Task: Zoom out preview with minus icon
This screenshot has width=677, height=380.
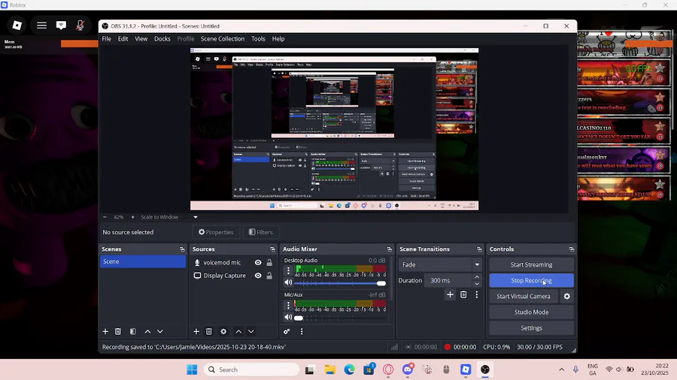Action: [x=105, y=217]
